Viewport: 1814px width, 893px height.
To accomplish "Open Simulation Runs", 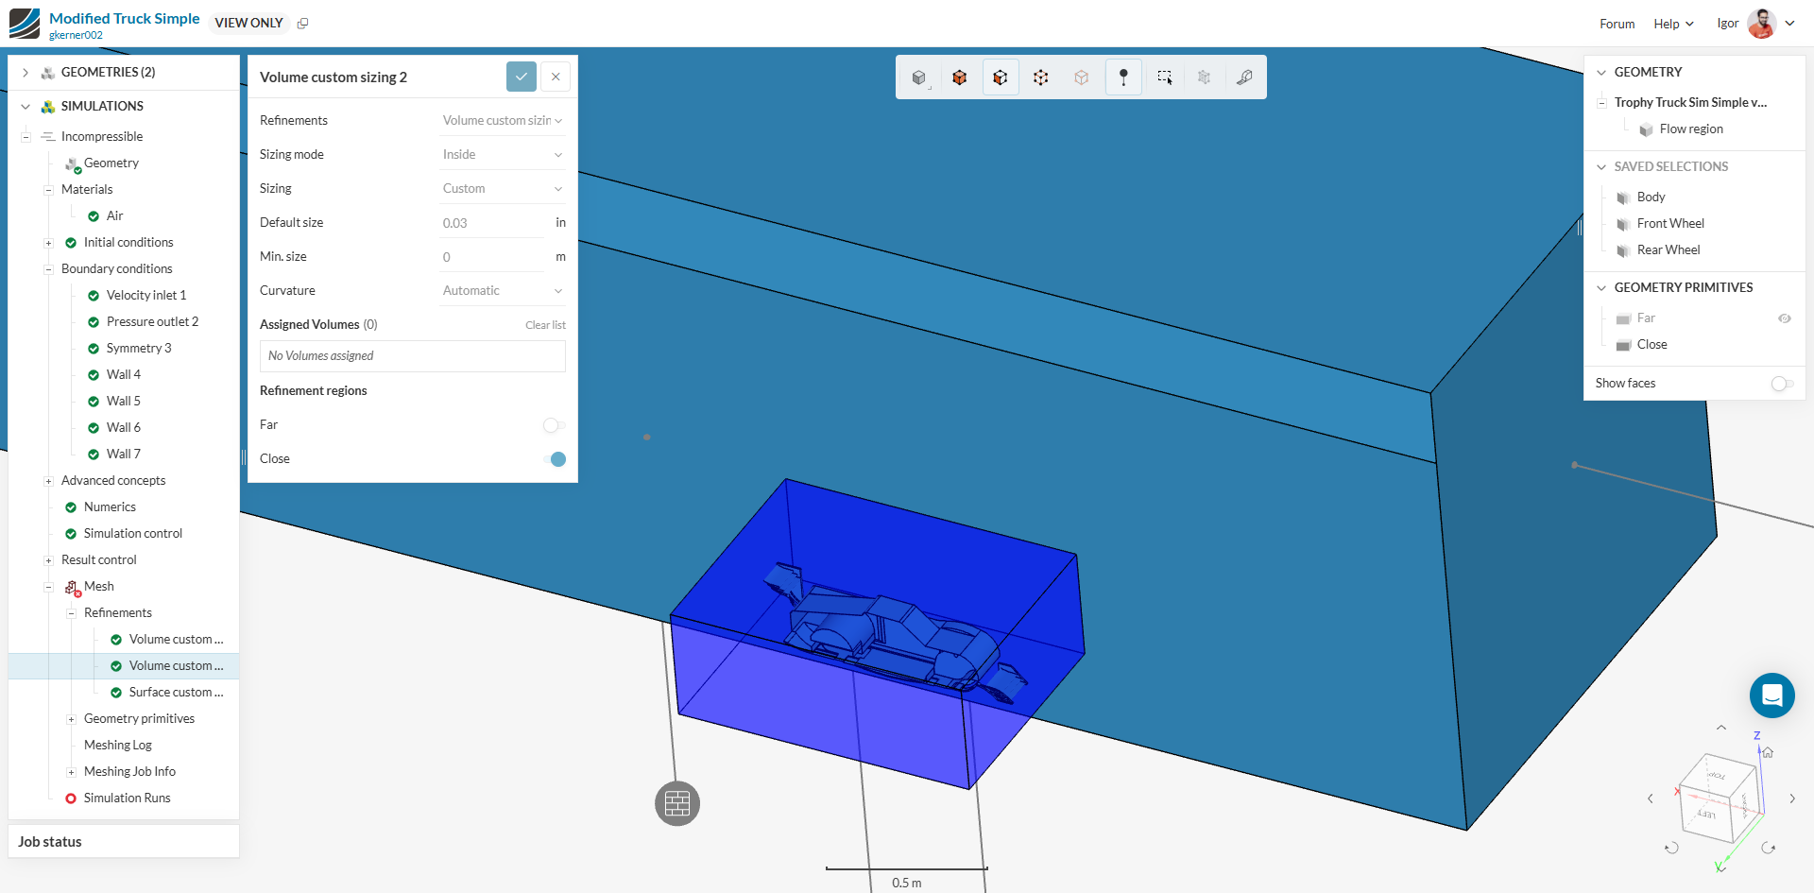I will (128, 799).
